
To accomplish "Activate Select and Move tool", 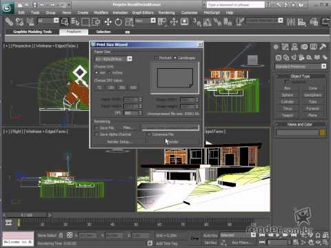I will coord(108,22).
